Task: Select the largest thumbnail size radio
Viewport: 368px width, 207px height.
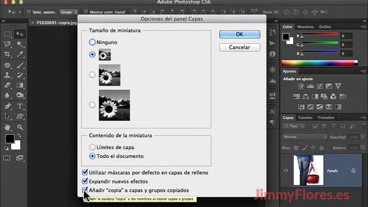Action: click(x=92, y=105)
